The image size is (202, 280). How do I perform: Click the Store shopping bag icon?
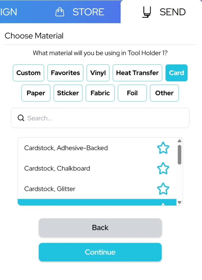tap(60, 12)
